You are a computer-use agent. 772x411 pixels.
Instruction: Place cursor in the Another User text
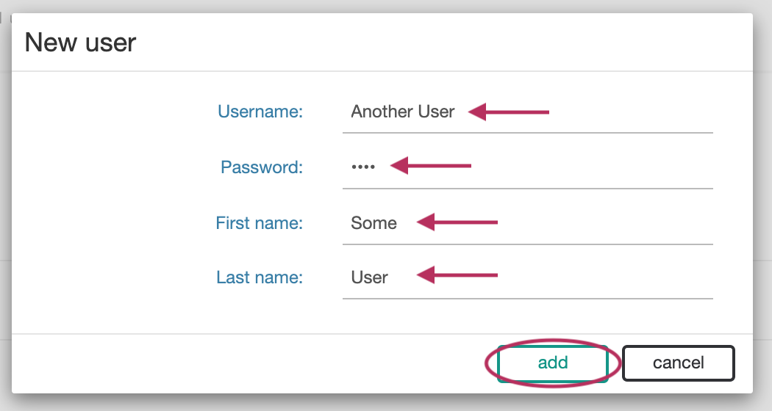(x=402, y=112)
